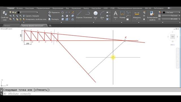Select the Leader tool icon

click(x=128, y=16)
